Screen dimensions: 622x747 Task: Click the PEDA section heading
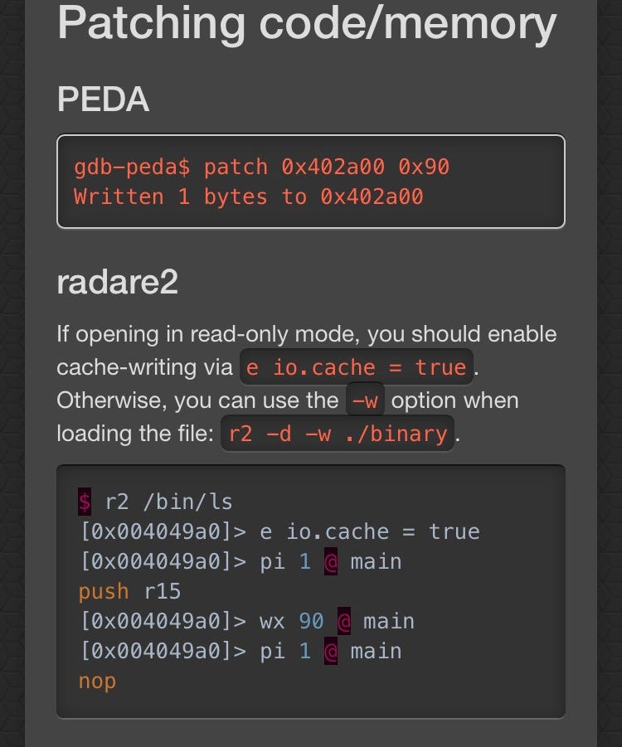point(103,100)
